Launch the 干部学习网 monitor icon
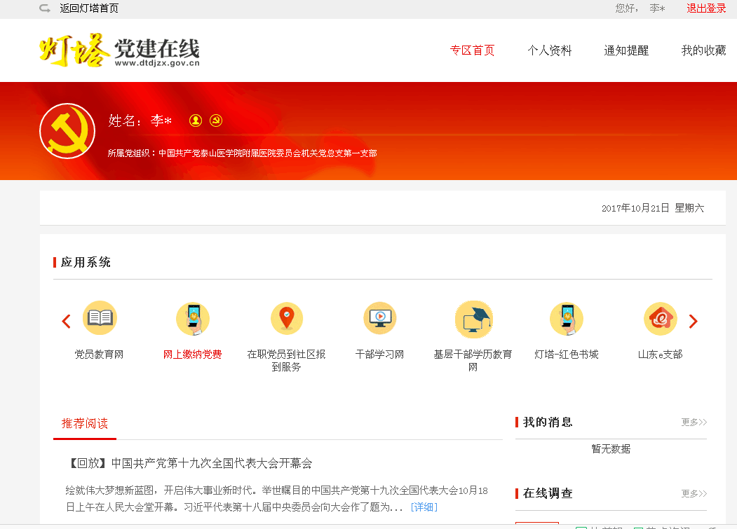The image size is (737, 529). pyautogui.click(x=379, y=319)
